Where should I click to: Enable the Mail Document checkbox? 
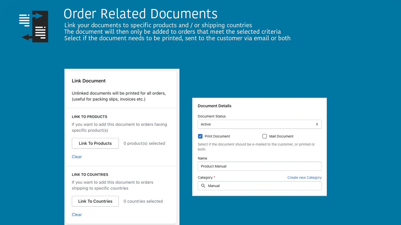(265, 136)
